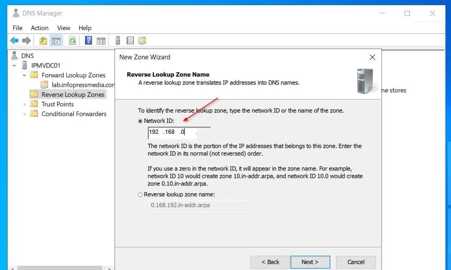Viewport: 451px width, 270px height.
Task: Select Conditional Forwarders tree item
Action: [74, 114]
